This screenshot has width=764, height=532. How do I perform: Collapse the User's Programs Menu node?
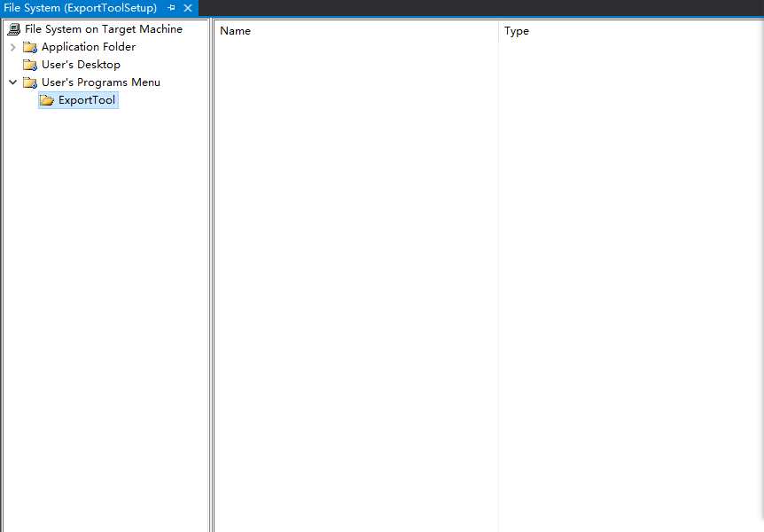(x=12, y=82)
